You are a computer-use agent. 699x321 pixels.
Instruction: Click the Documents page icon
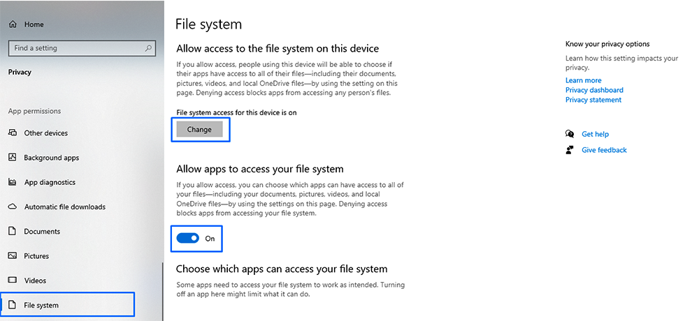(13, 231)
